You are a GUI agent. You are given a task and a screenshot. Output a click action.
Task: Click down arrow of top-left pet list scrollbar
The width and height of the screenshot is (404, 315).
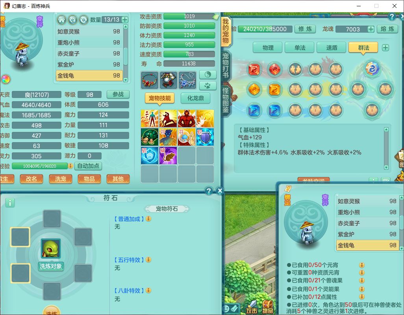coord(126,80)
